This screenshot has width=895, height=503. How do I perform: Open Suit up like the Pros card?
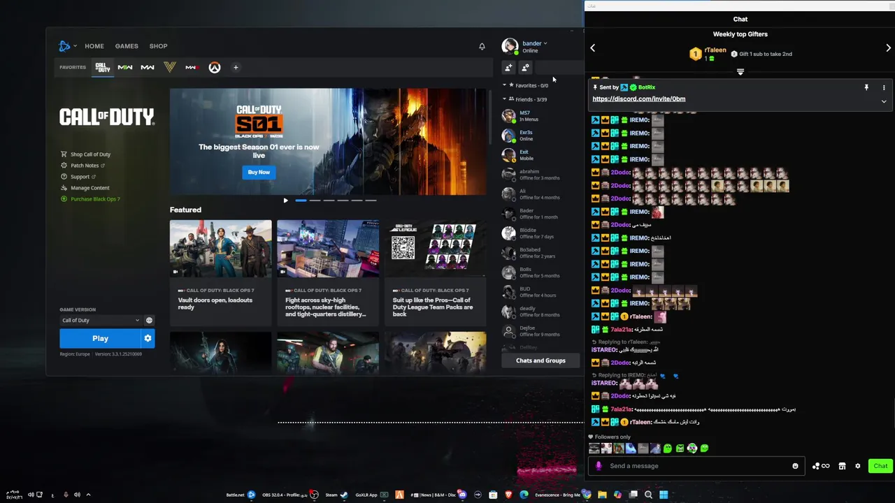435,273
